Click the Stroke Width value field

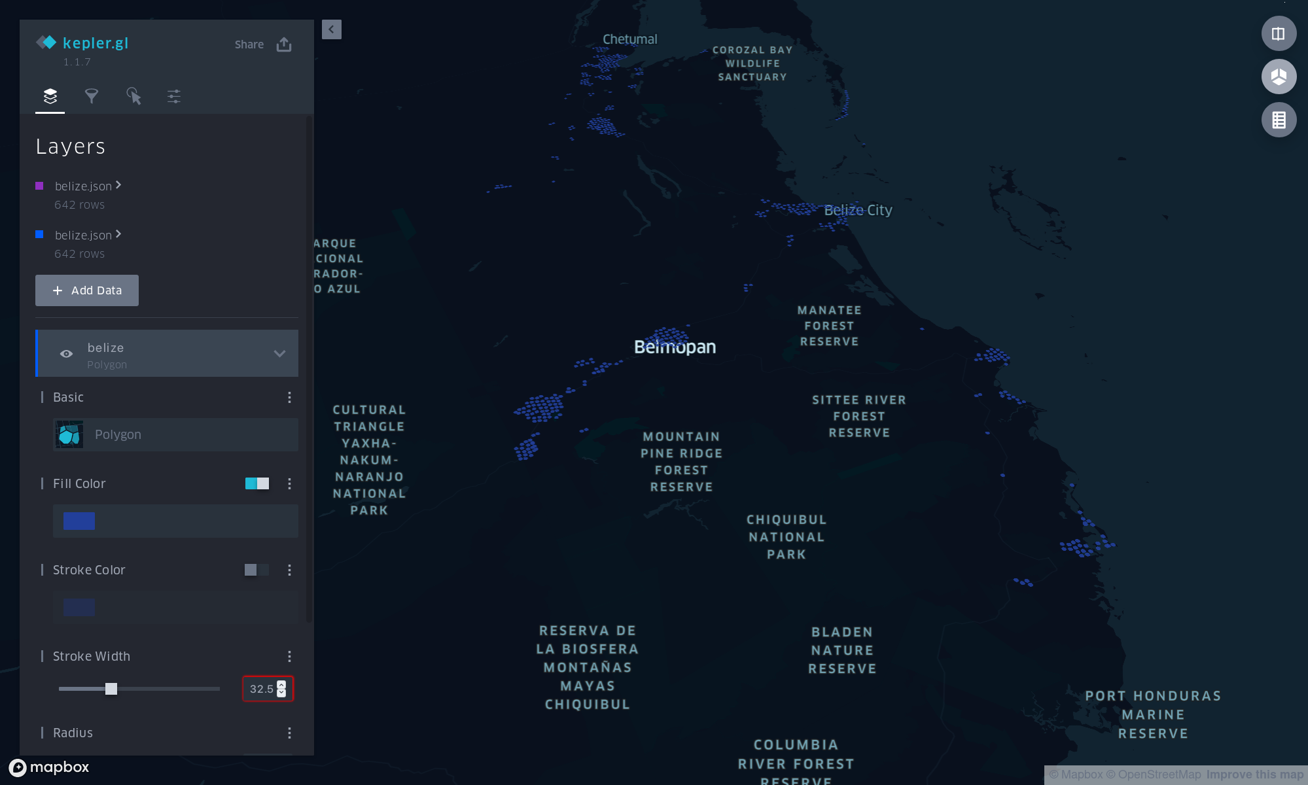coord(262,689)
